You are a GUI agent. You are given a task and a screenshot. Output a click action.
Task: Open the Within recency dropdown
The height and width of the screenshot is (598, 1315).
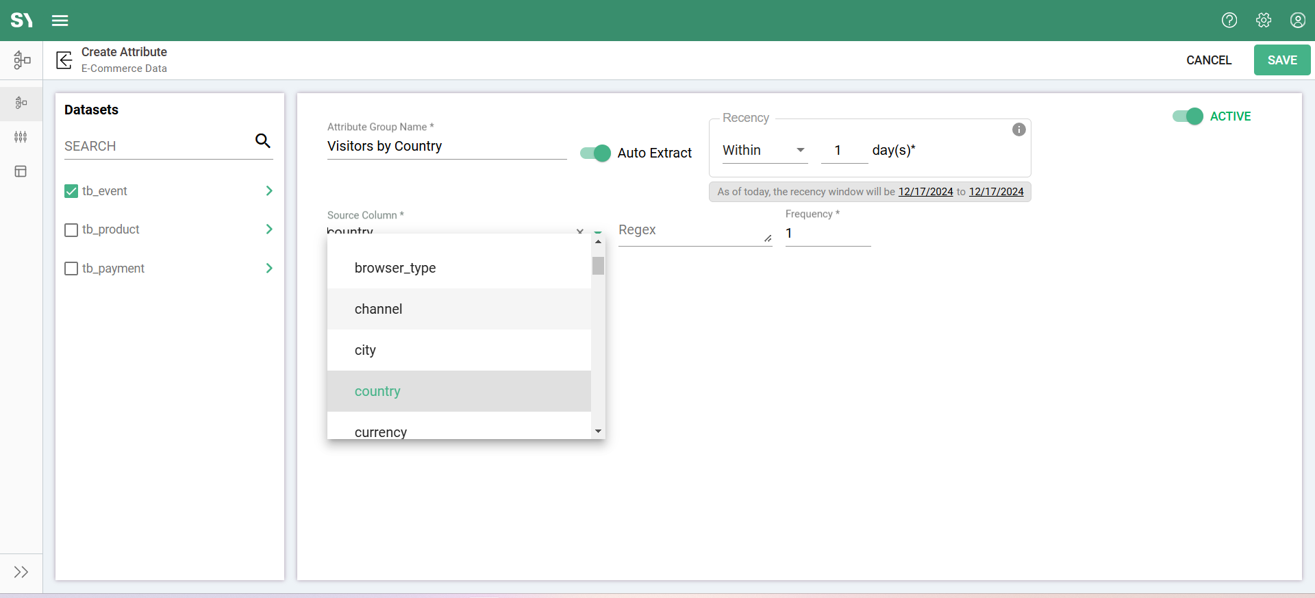764,151
